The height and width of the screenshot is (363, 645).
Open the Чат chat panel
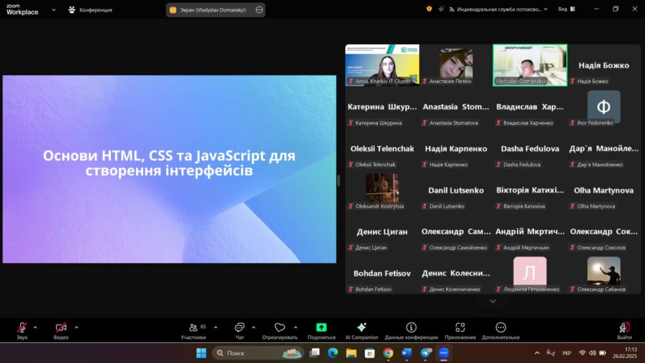click(x=239, y=330)
